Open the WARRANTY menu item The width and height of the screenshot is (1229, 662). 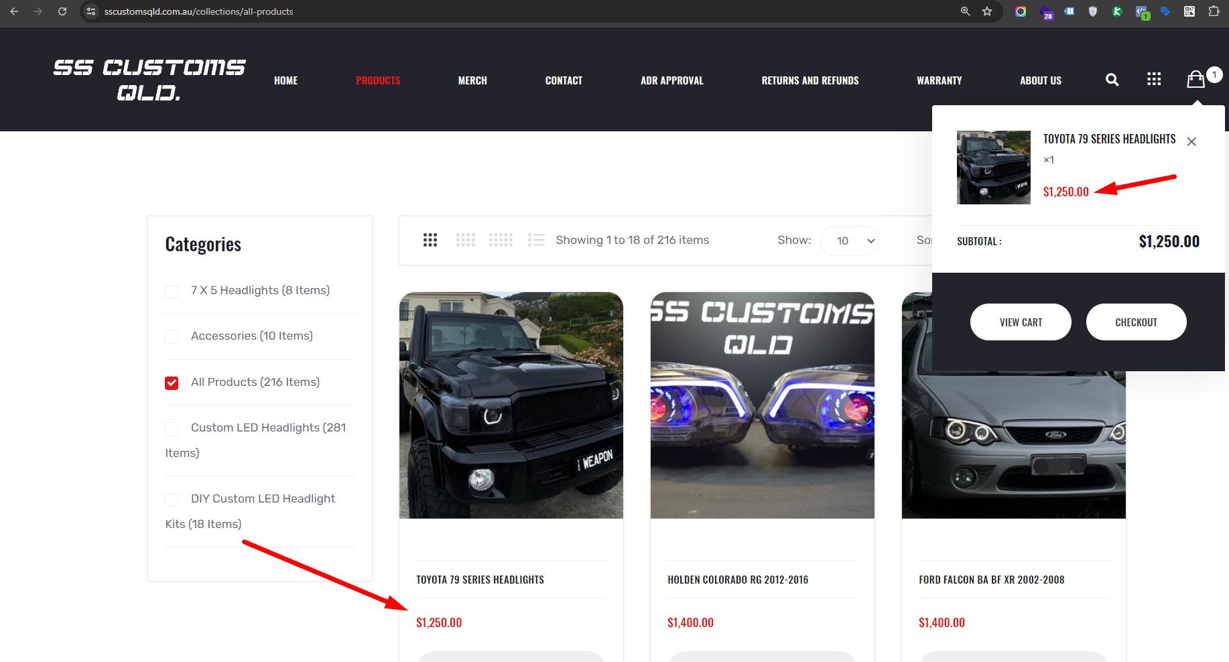click(x=940, y=80)
